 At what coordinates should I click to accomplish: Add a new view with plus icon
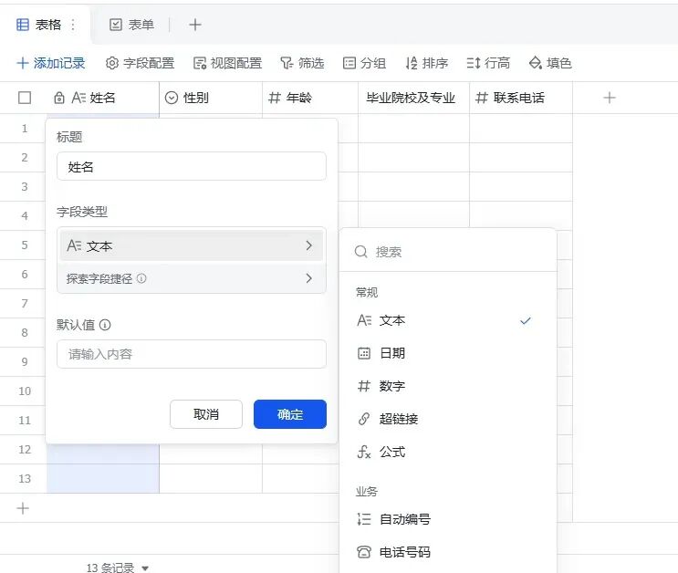click(195, 25)
